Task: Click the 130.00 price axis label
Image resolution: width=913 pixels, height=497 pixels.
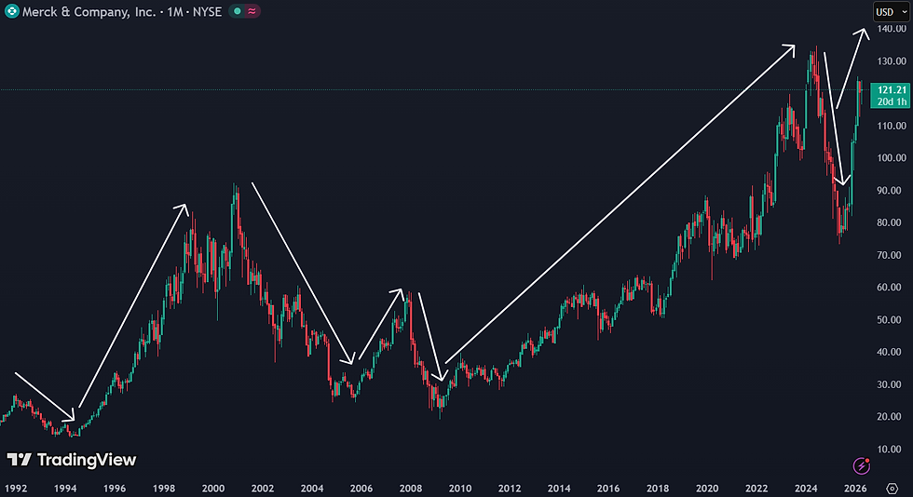Action: (892, 61)
